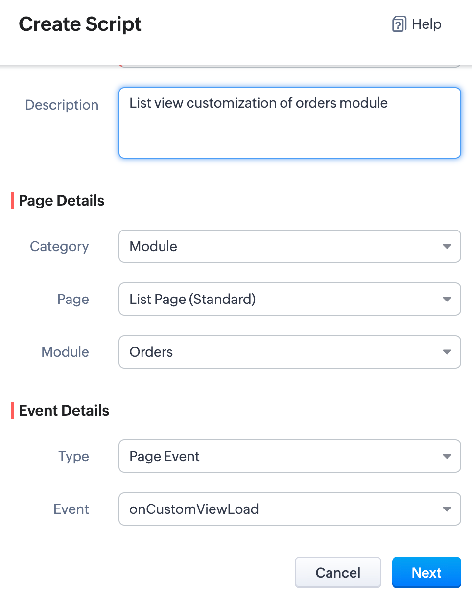
Task: Click the caret arrow of Page dropdown
Action: pos(447,300)
